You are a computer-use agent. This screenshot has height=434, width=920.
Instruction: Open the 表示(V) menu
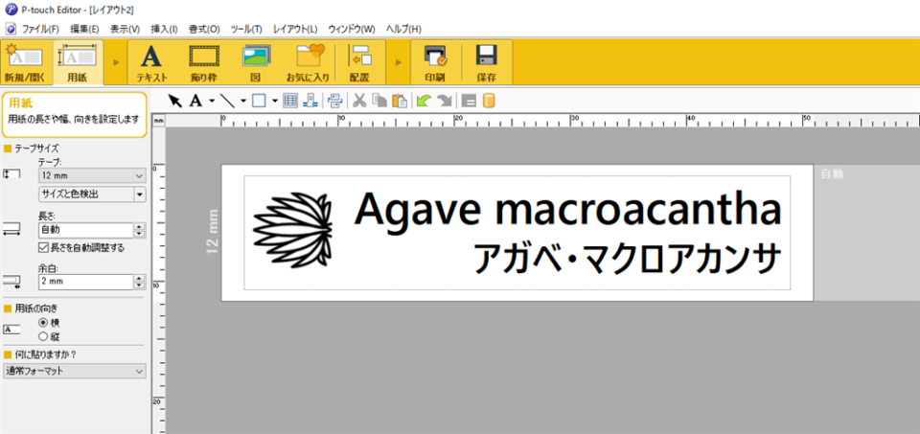point(125,29)
